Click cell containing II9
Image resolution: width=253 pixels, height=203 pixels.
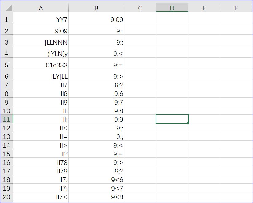click(x=41, y=102)
